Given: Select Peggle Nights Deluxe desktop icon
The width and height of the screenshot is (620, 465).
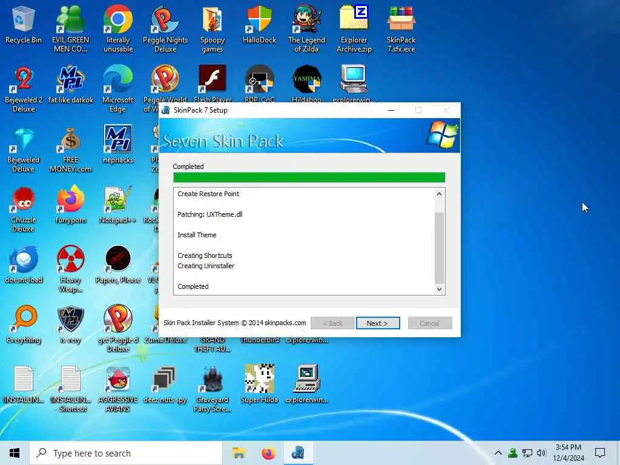Looking at the screenshot, I should pyautogui.click(x=165, y=30).
